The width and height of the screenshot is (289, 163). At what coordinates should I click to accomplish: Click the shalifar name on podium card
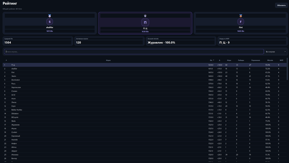click(x=50, y=27)
